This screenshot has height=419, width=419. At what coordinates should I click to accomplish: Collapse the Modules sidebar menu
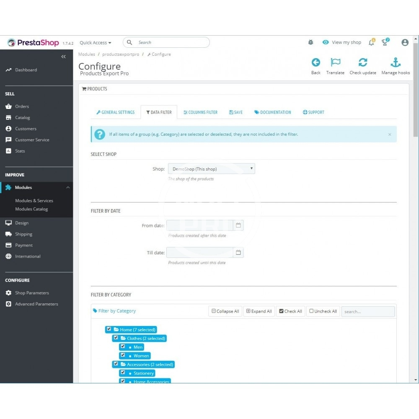tap(68, 188)
